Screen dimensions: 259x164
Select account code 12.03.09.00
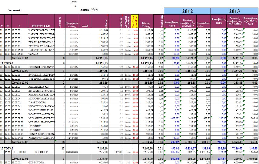pos(20,118)
